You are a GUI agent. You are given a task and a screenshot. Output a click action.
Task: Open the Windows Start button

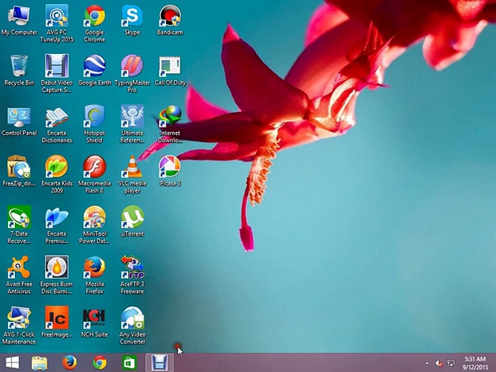[x=12, y=363]
